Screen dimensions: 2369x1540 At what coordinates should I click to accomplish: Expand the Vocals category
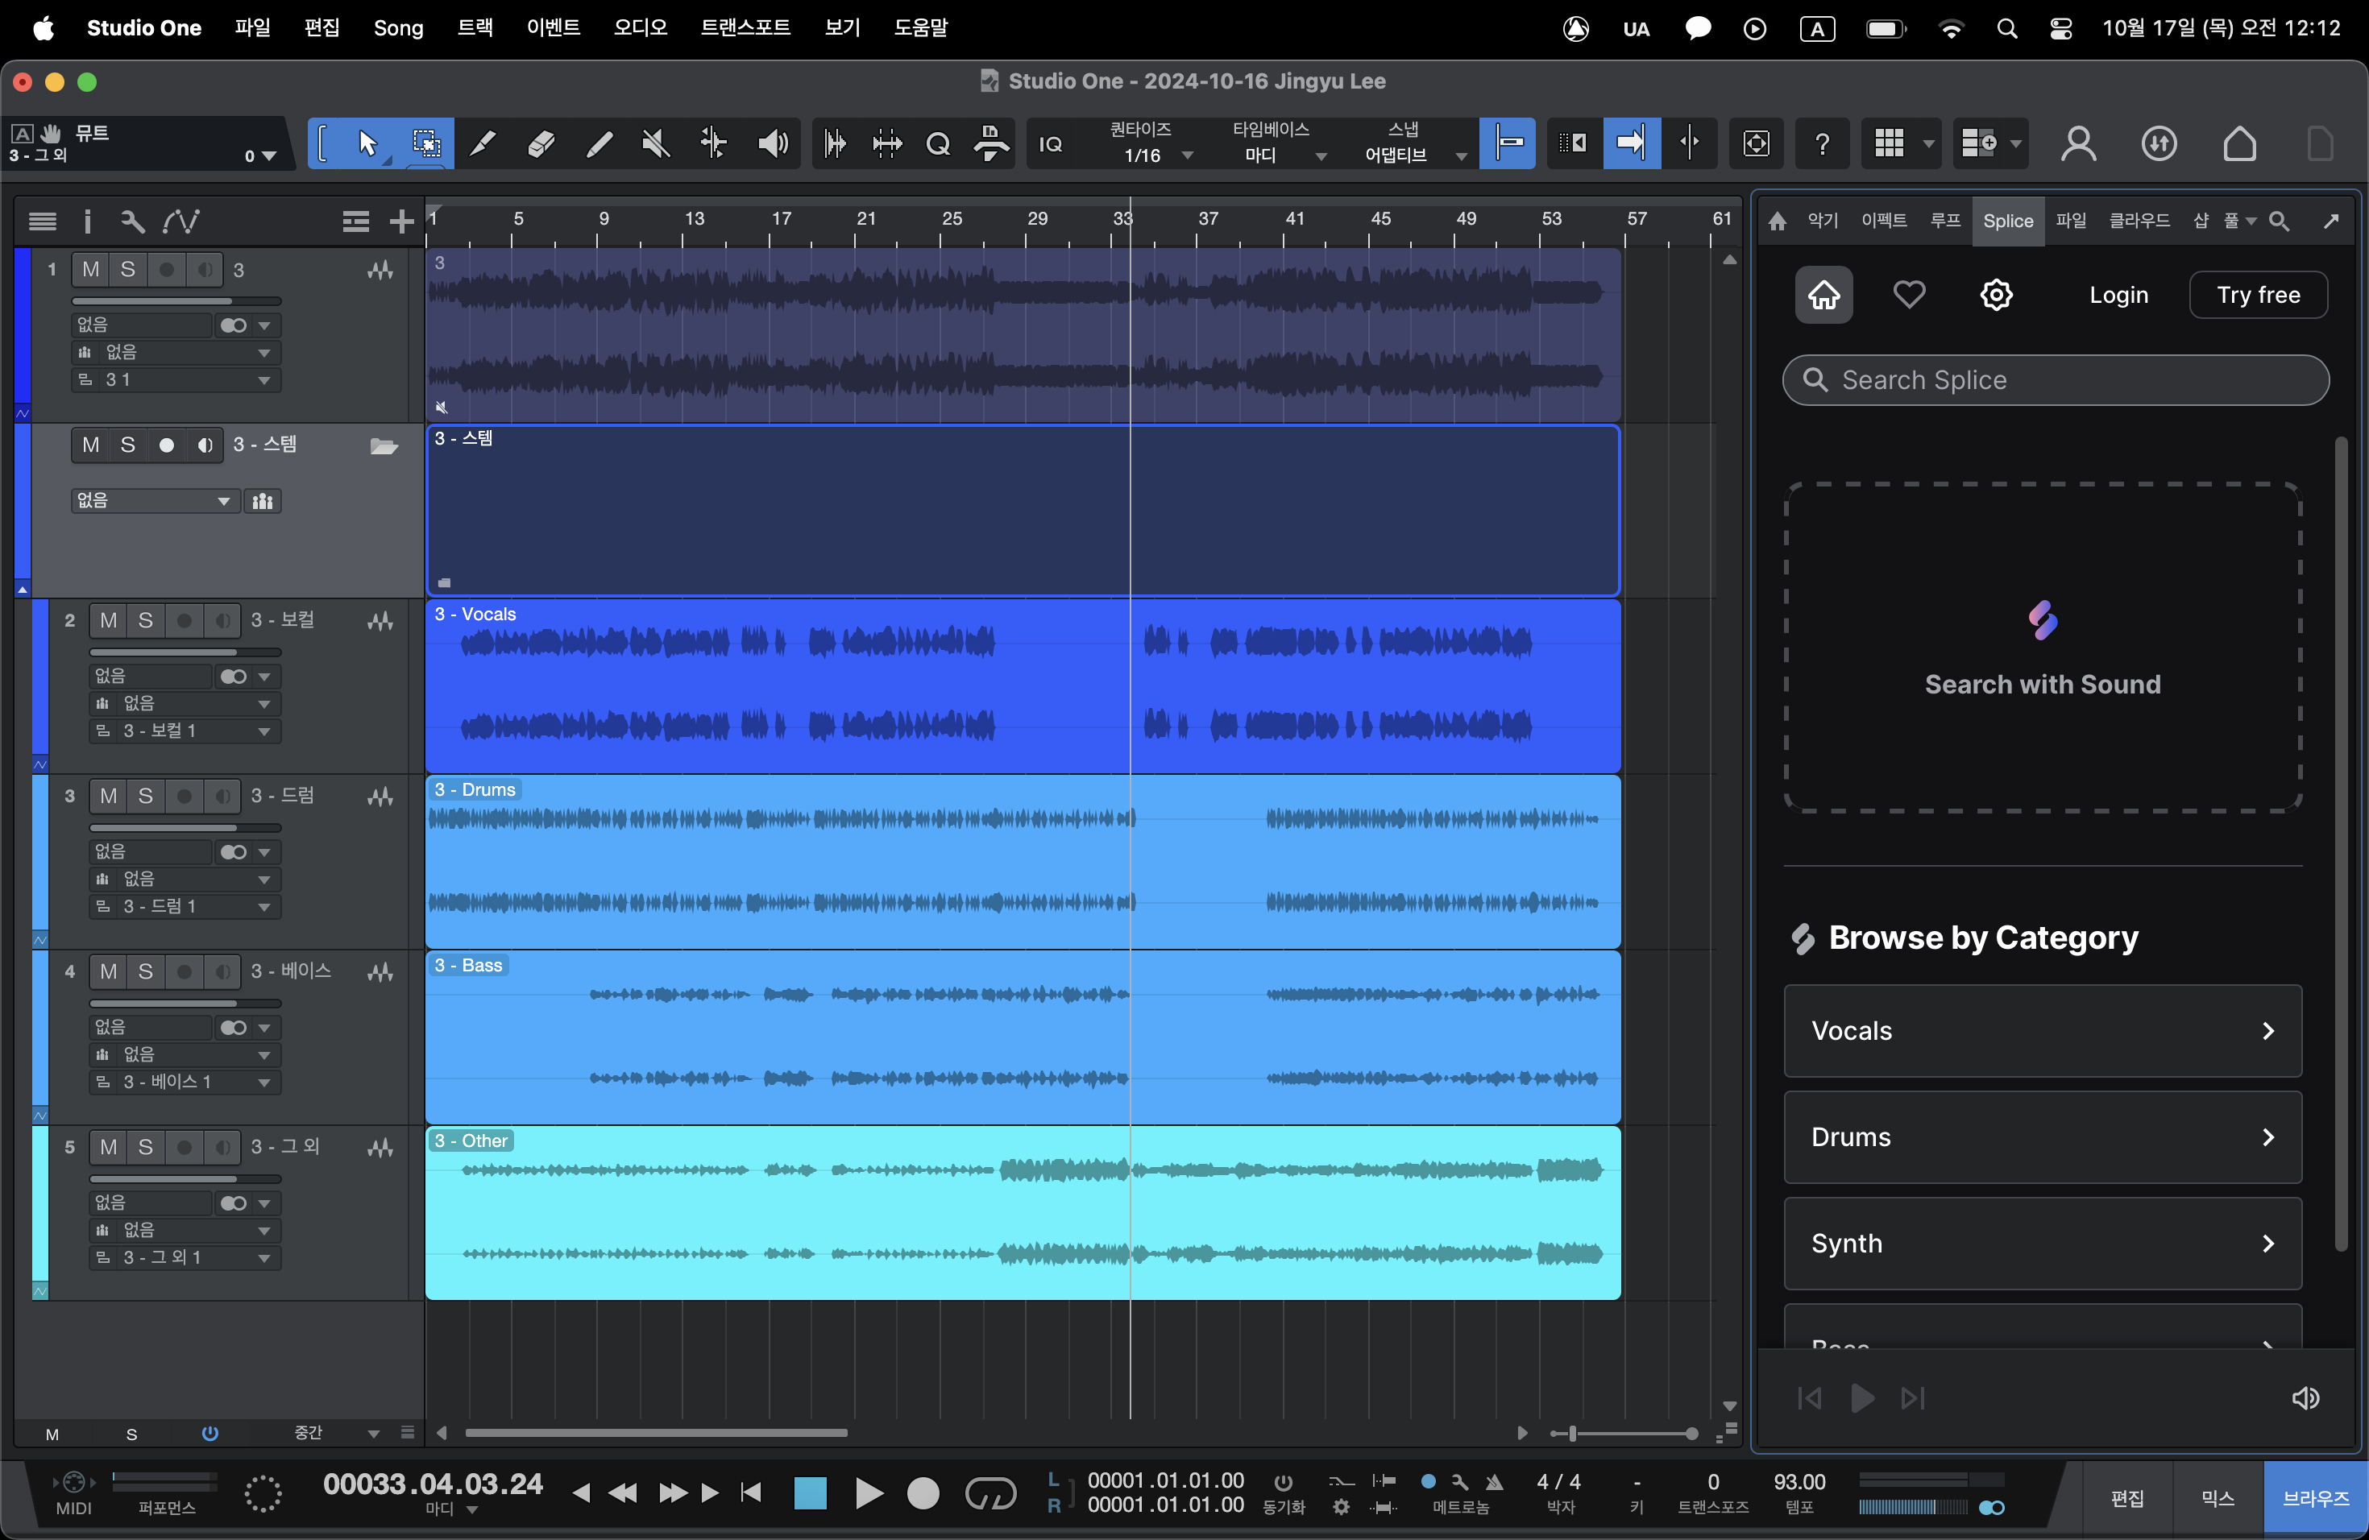point(2043,1031)
